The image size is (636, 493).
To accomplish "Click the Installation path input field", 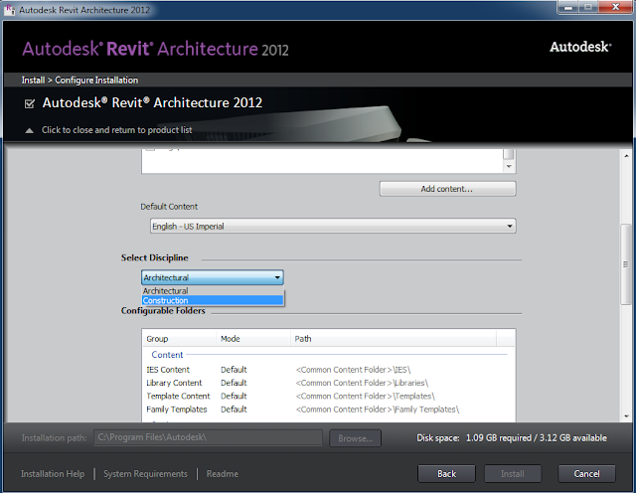I will click(208, 437).
